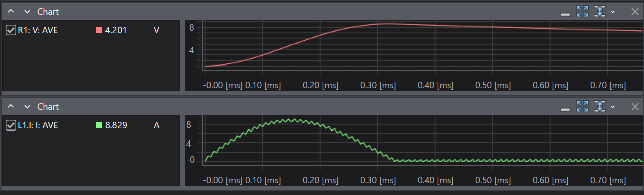Uncheck the R1: V: AVE signal checkbox

(x=10, y=30)
